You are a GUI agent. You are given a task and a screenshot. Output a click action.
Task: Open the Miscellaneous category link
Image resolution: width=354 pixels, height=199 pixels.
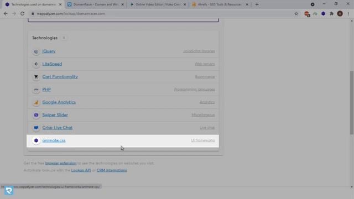click(x=203, y=115)
